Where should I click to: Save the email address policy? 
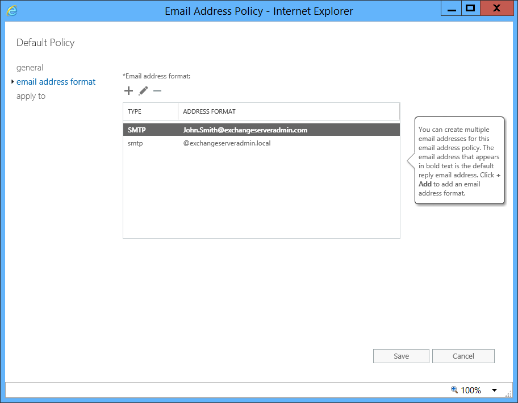click(x=401, y=356)
